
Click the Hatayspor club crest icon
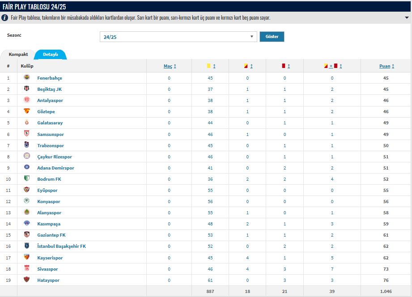27,280
